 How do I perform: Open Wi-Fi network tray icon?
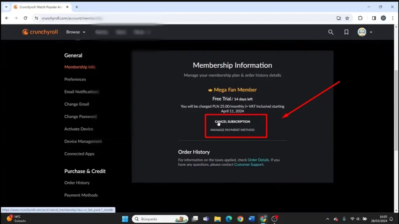(352, 219)
